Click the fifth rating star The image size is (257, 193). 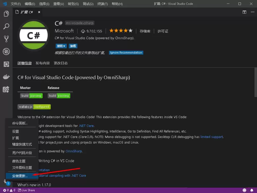pos(130,30)
